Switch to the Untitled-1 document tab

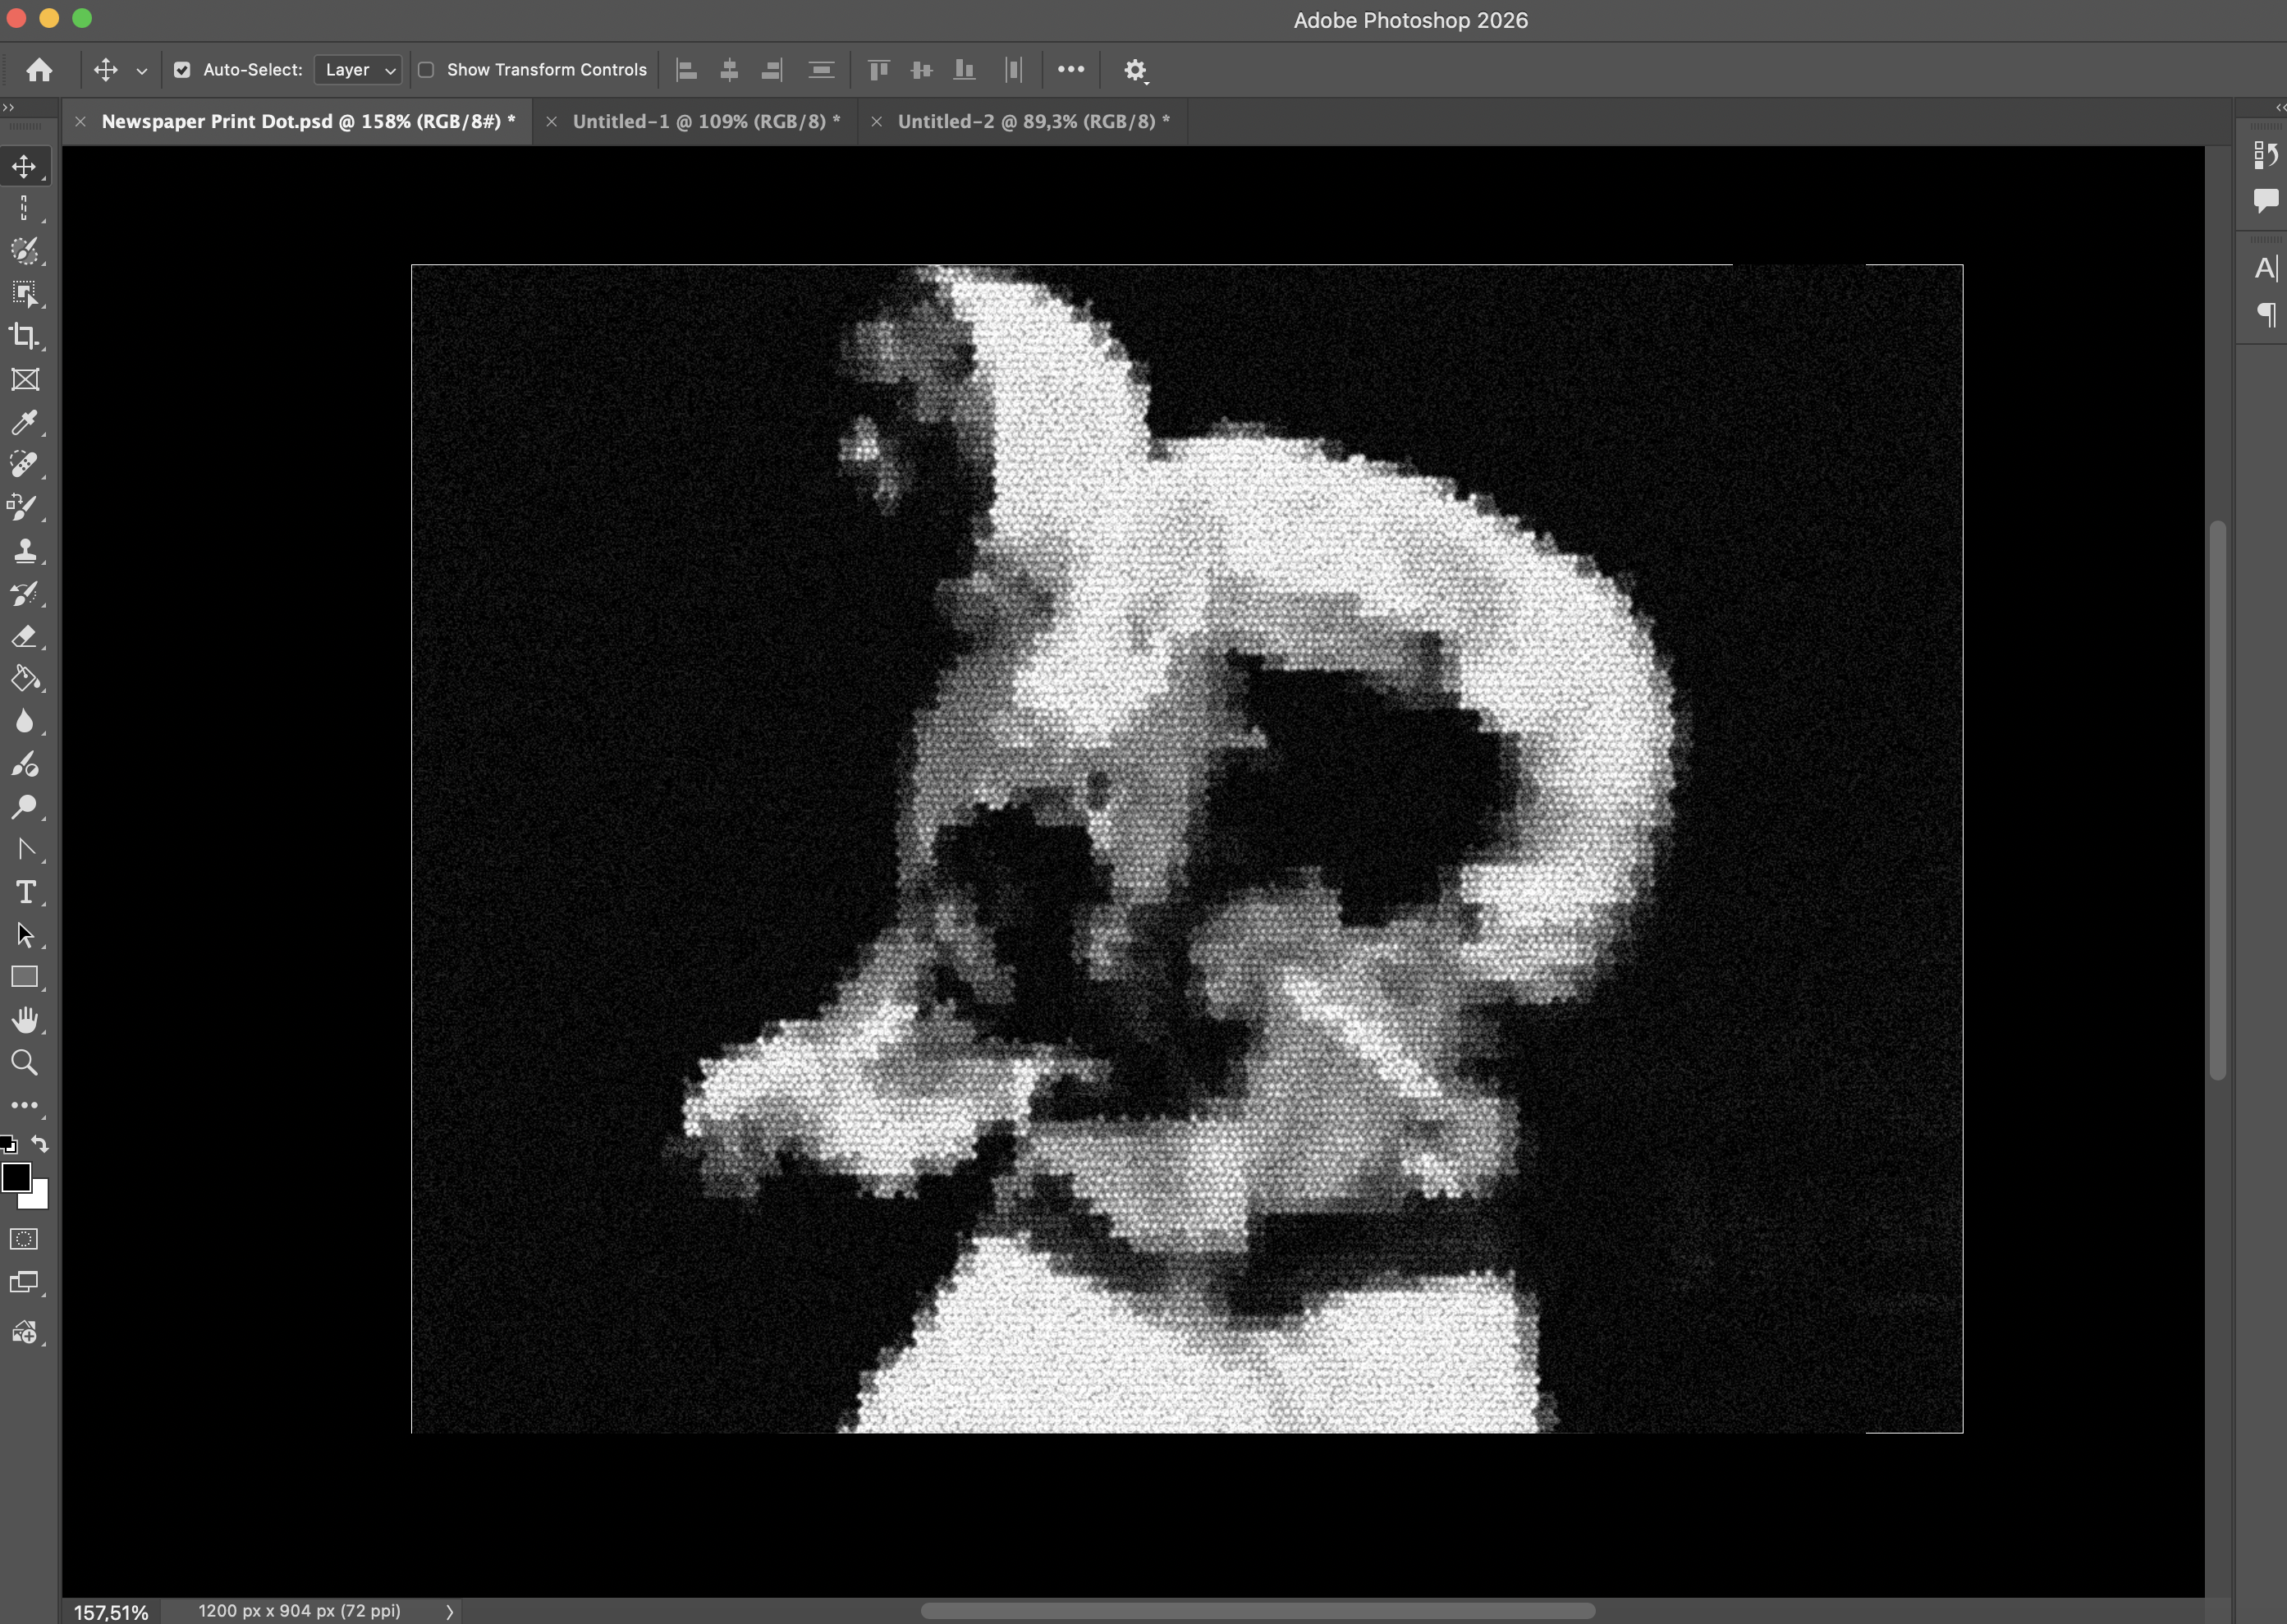click(704, 121)
